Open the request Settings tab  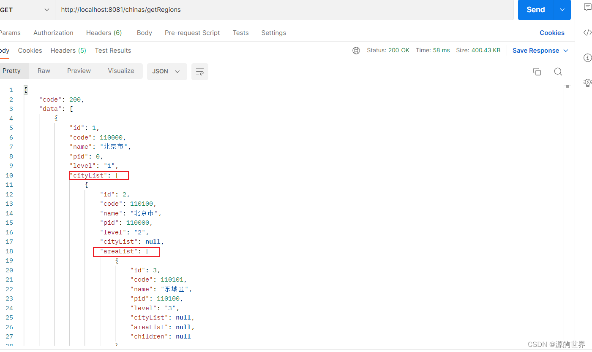(x=273, y=33)
